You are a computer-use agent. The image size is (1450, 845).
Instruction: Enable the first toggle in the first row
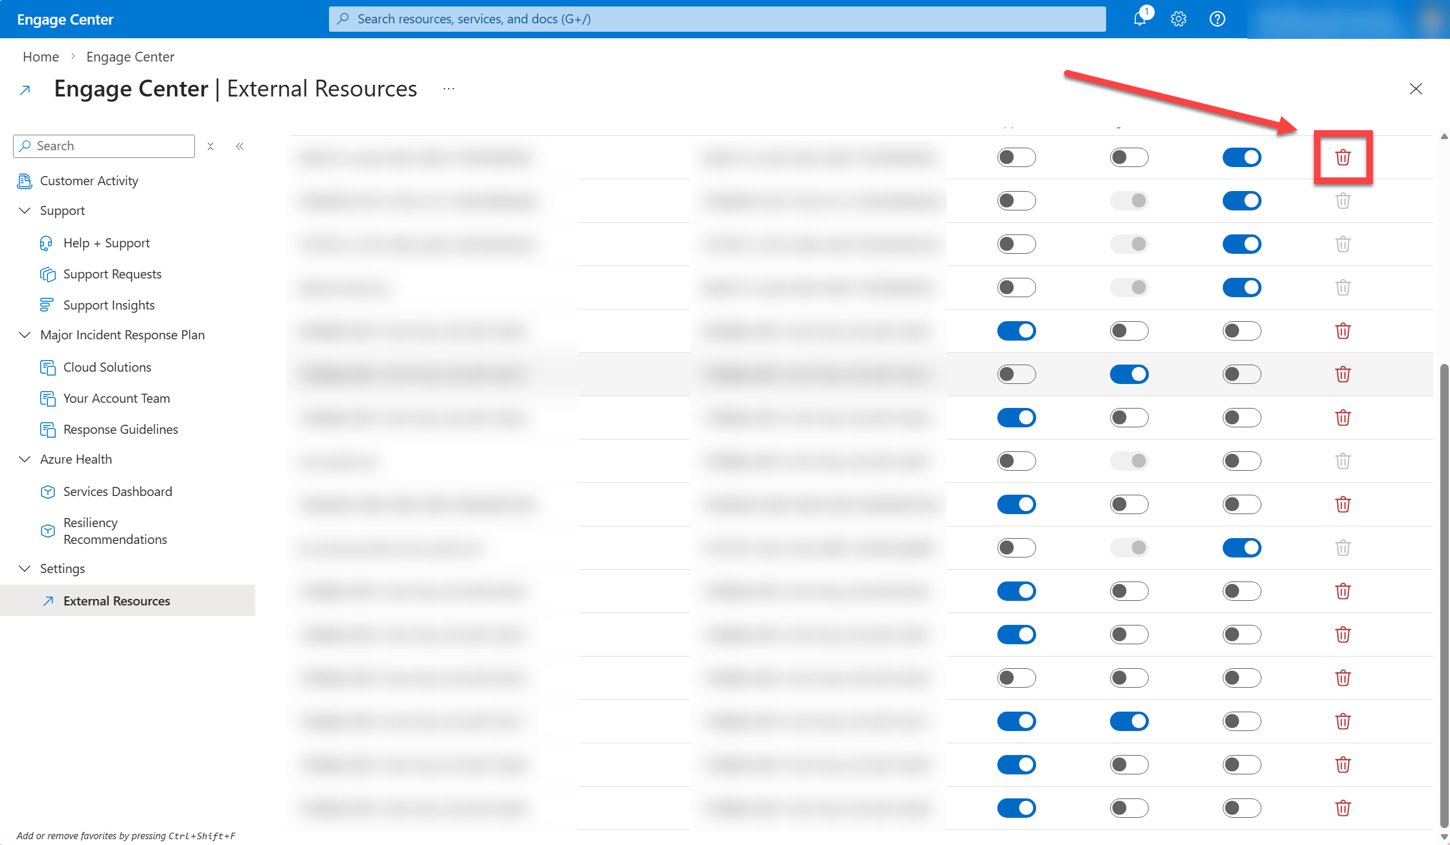1017,157
